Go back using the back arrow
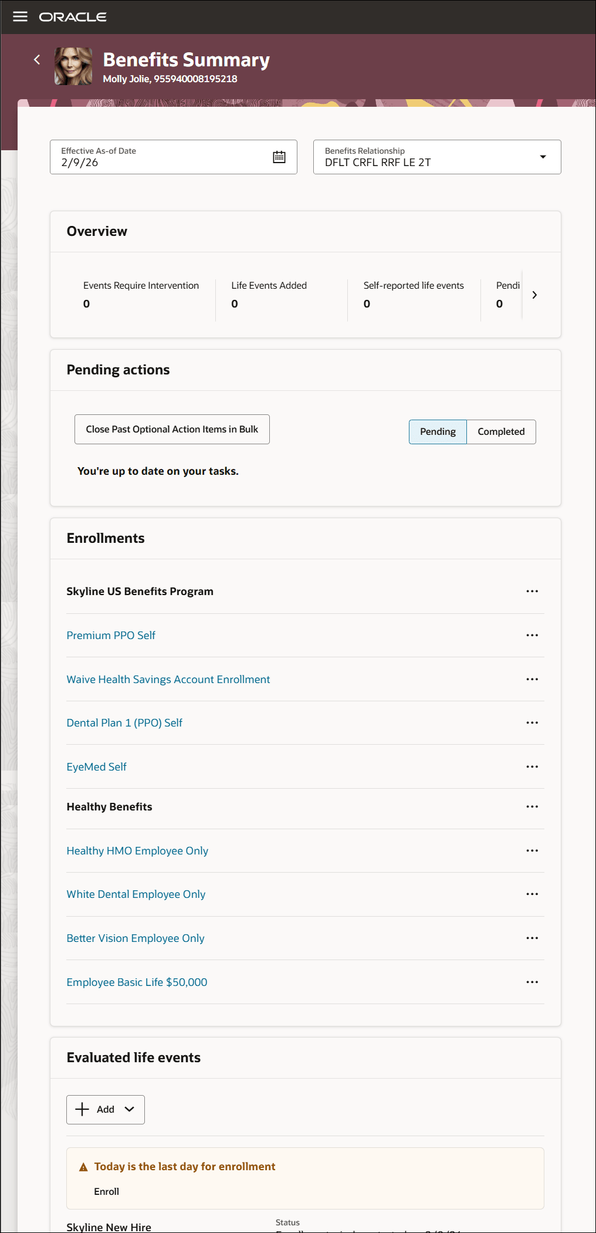 point(36,59)
